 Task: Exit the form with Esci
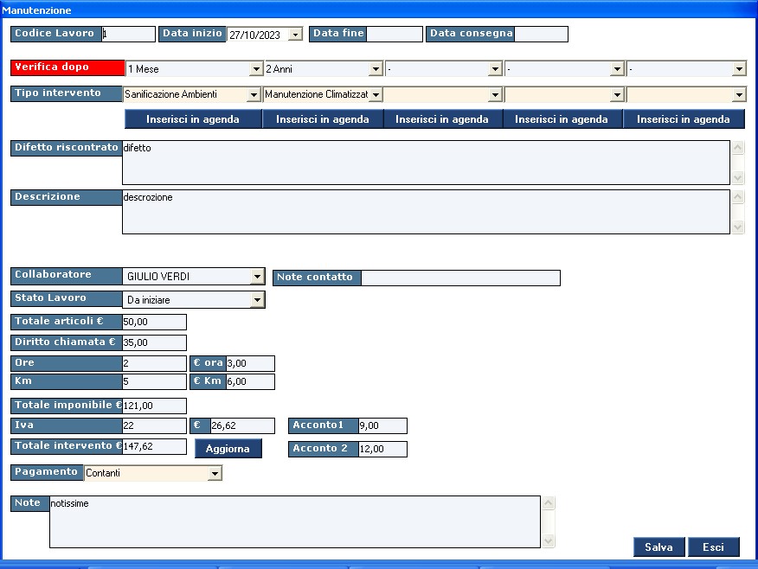tap(714, 547)
